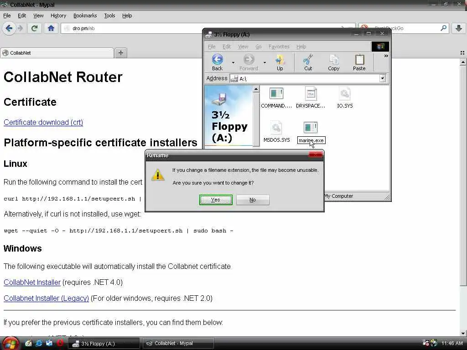Open the CollabNet Installer link

[32, 282]
